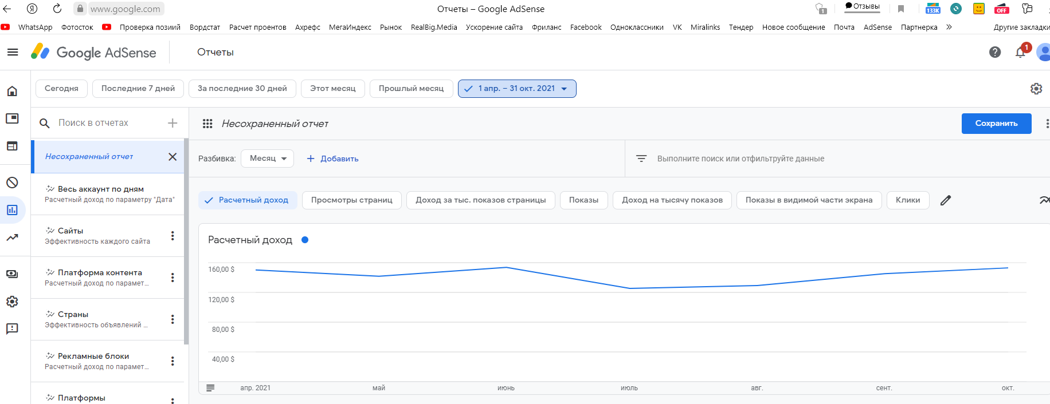Click the Home icon in left sidebar
This screenshot has height=404, width=1050.
[x=12, y=91]
